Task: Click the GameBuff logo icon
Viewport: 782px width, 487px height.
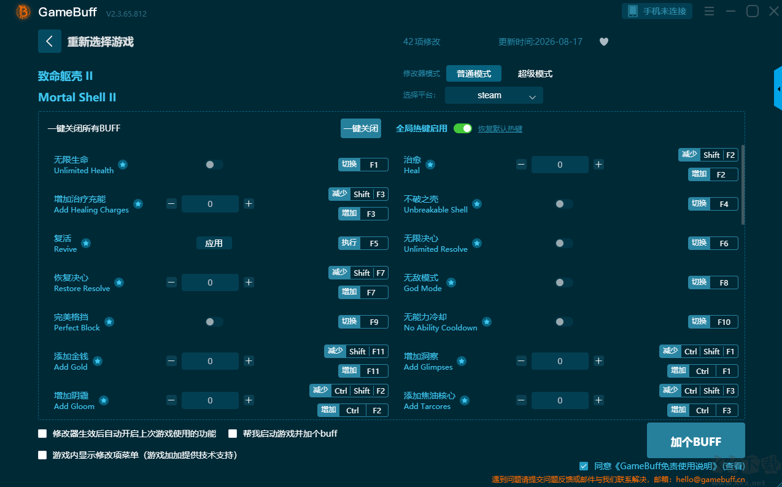Action: coord(23,12)
